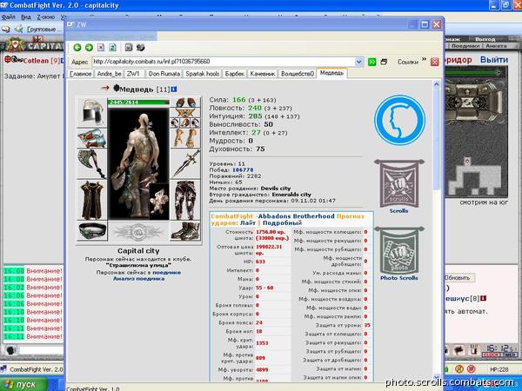Open the Лайт strike forecast link
Viewport: 522px width, 391px height.
tap(248, 222)
